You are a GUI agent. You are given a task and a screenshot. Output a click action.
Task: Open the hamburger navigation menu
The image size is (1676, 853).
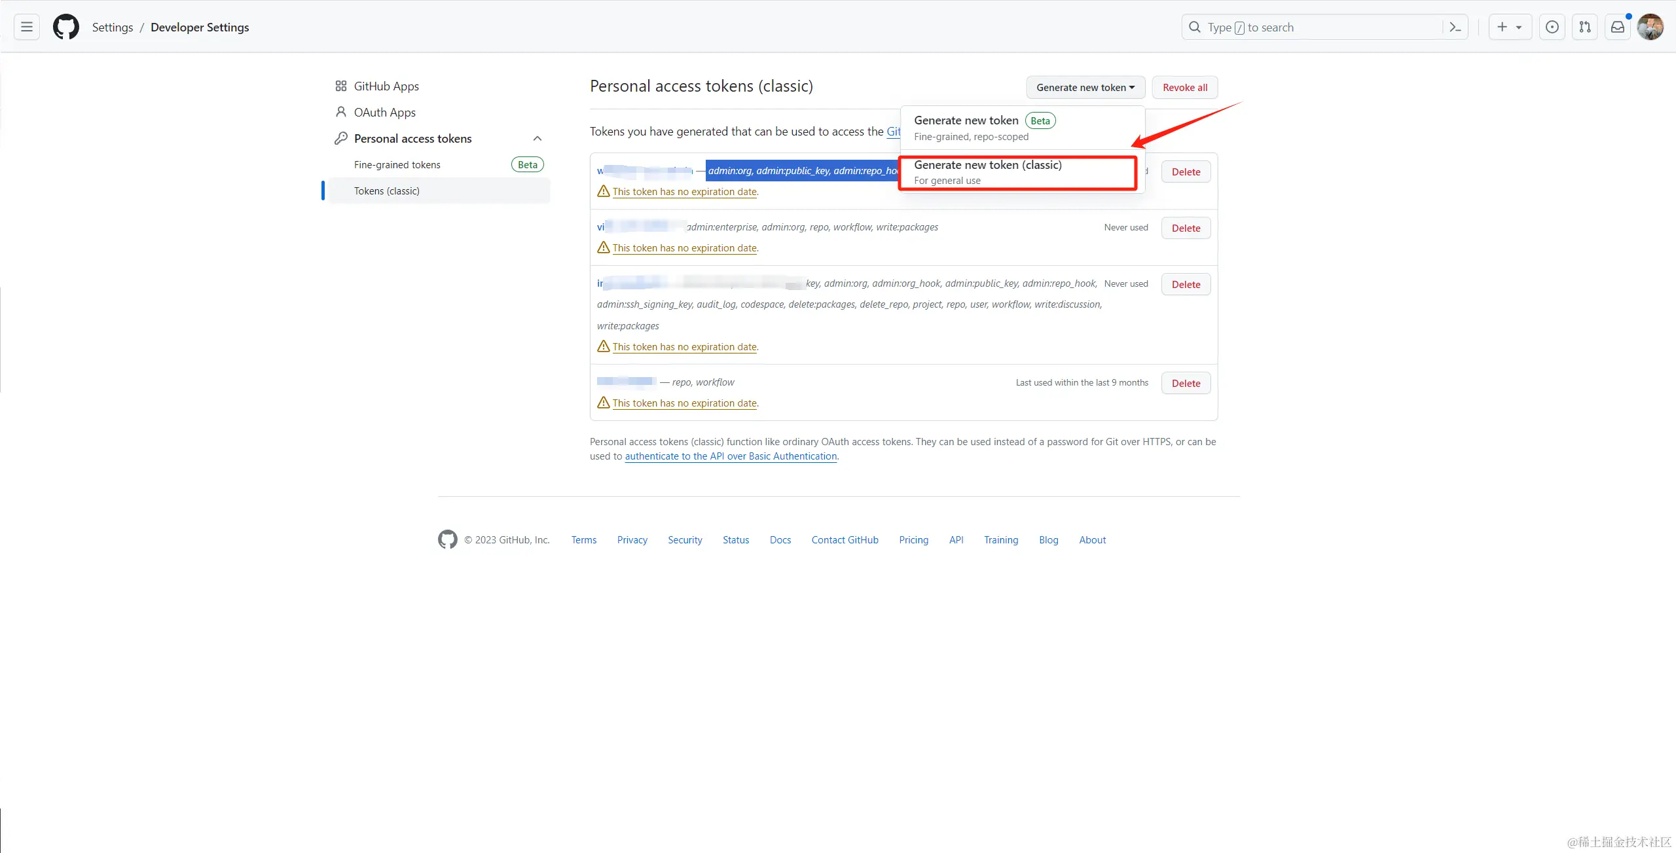27,27
